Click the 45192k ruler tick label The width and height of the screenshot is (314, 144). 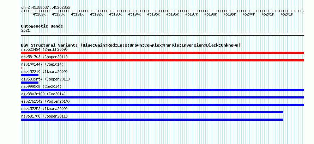click(97, 14)
